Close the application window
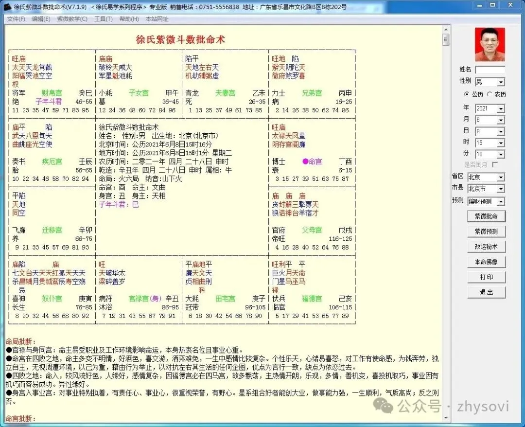 pyautogui.click(x=510, y=5)
